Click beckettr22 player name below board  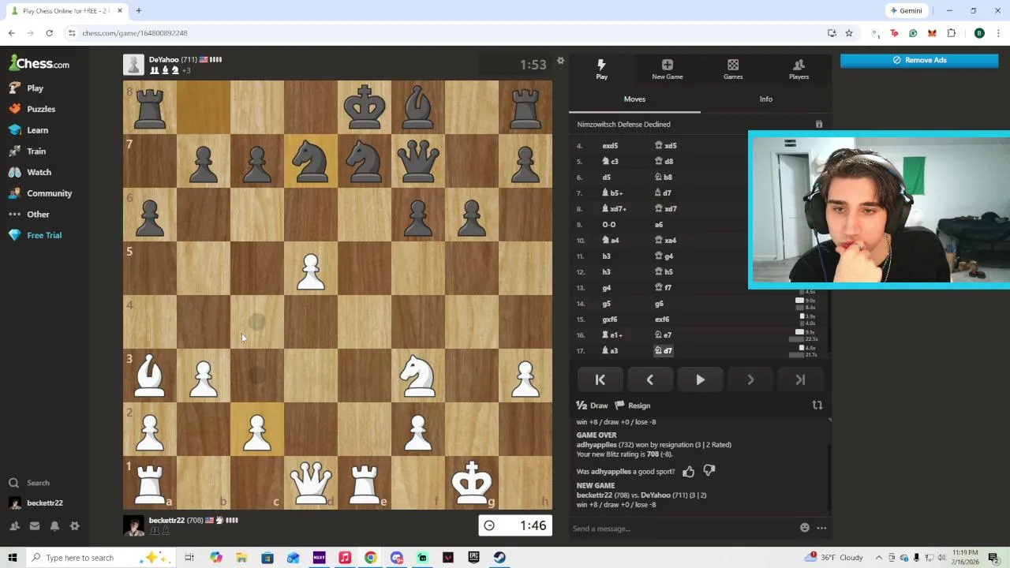tap(166, 521)
